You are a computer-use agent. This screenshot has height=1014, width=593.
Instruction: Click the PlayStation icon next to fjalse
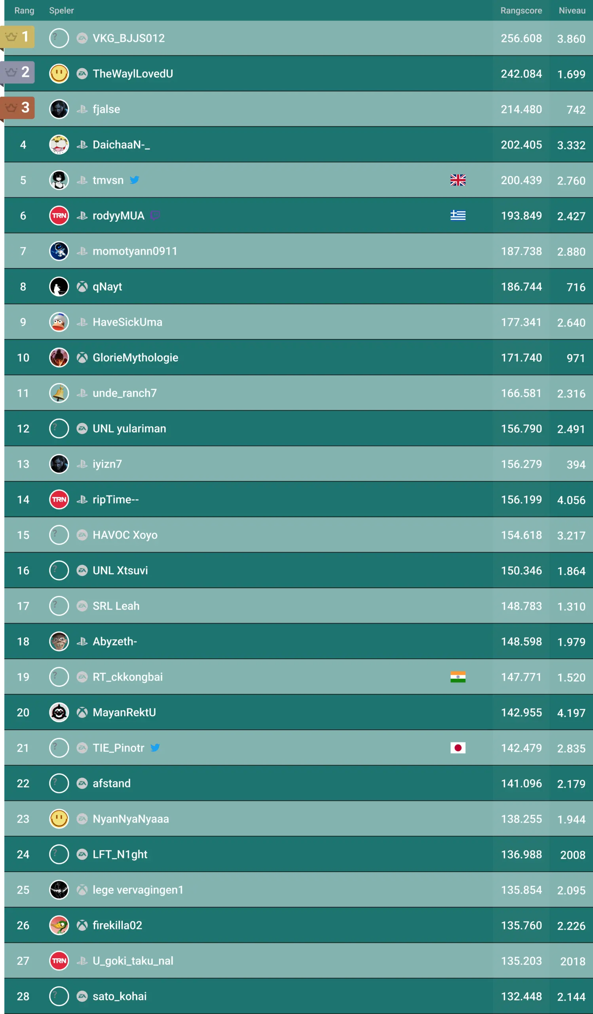(x=81, y=109)
